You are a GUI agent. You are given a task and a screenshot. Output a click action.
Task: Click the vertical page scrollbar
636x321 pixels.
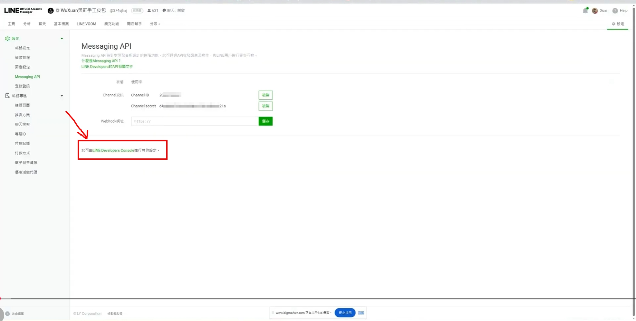coord(634,161)
